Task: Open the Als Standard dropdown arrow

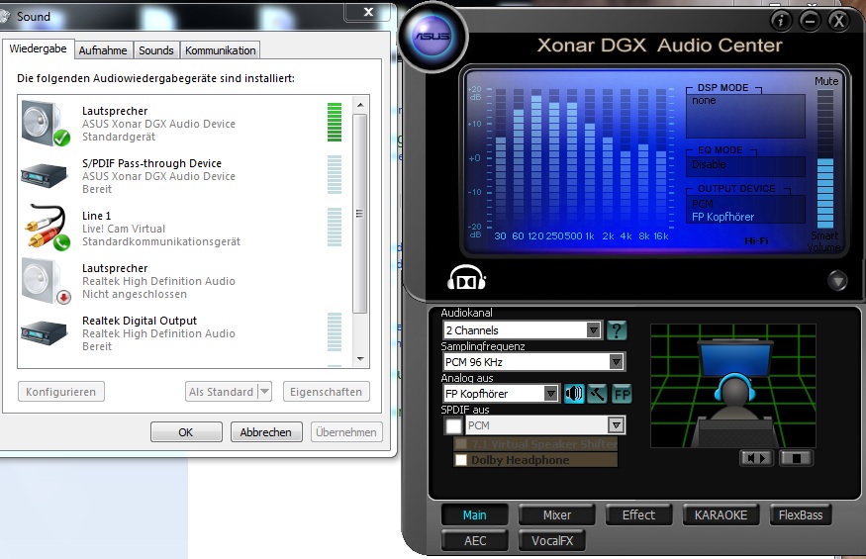Action: click(265, 392)
